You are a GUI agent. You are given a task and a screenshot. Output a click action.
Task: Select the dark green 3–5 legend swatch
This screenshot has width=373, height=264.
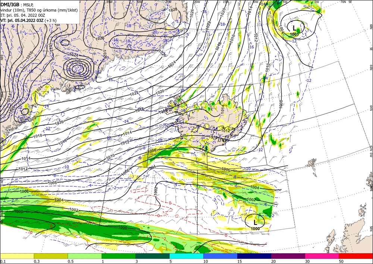click(153, 256)
